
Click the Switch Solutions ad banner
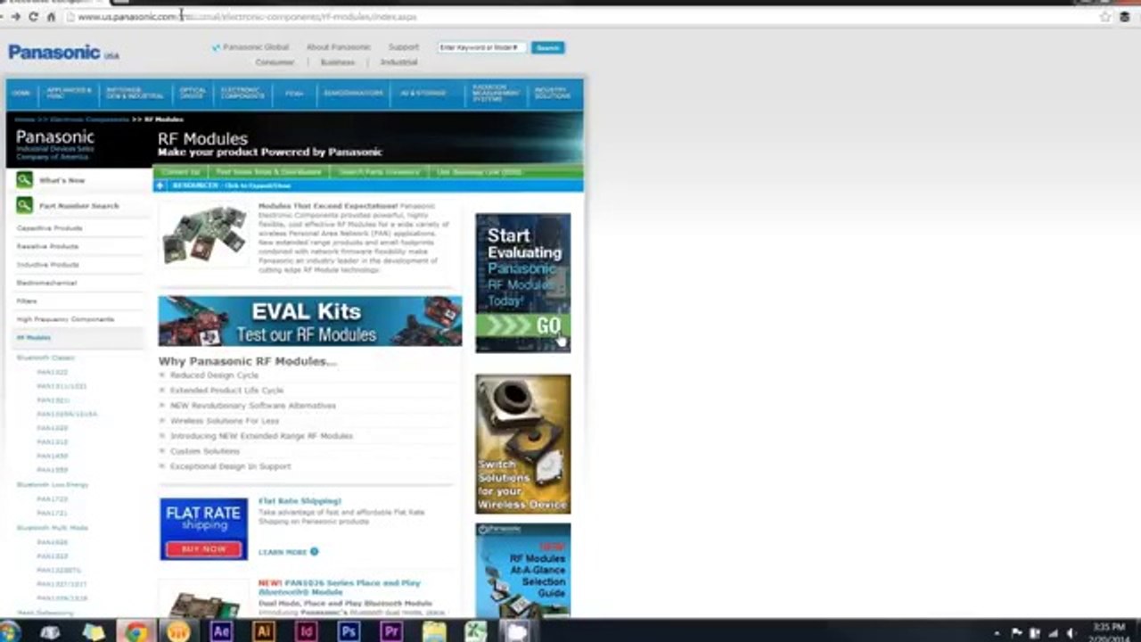coord(522,444)
